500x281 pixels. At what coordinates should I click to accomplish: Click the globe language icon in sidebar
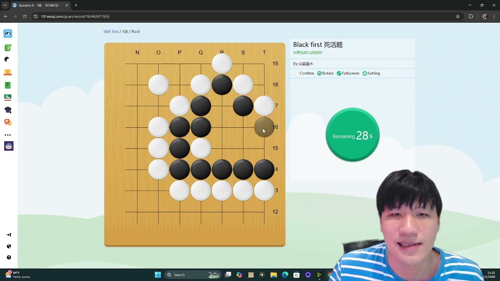pyautogui.click(x=9, y=246)
